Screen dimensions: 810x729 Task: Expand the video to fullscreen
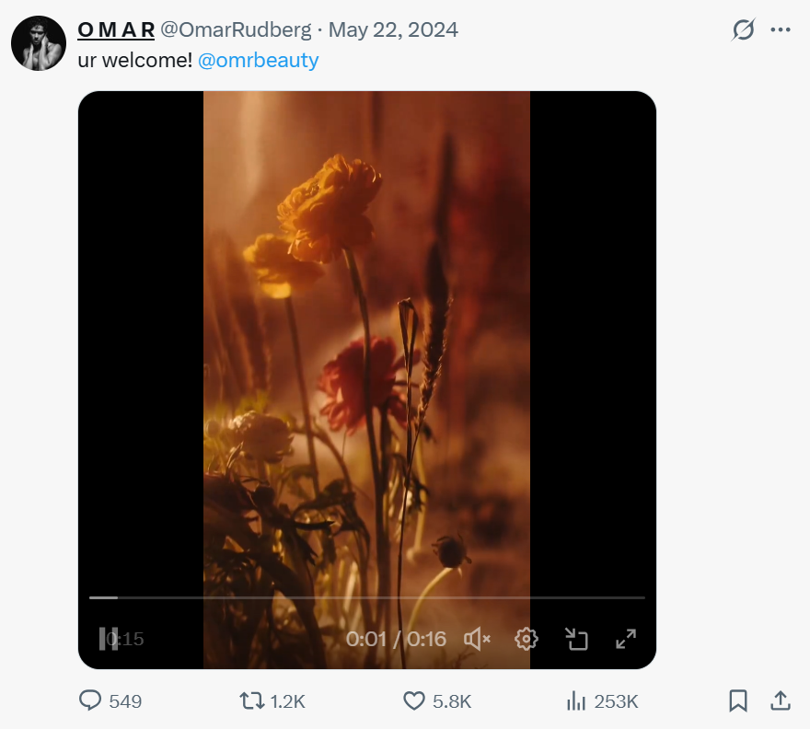pos(626,639)
